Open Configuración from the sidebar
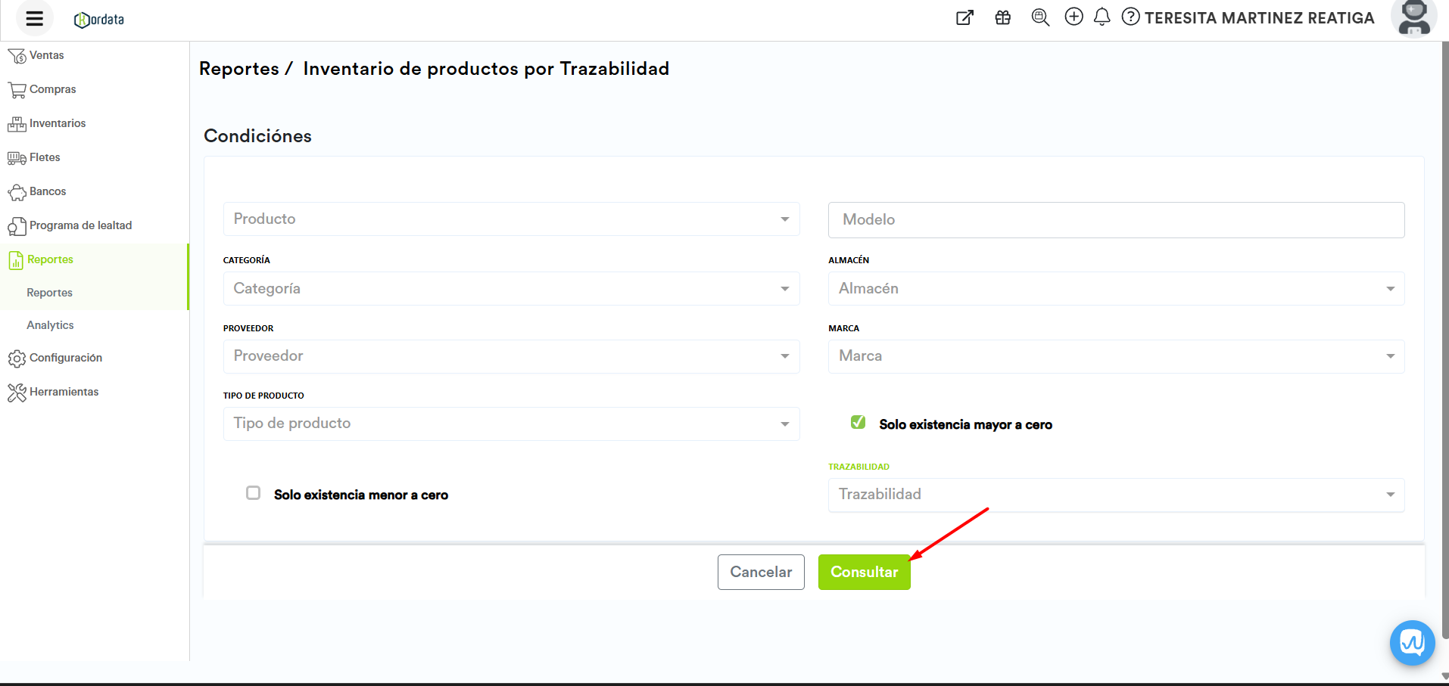The height and width of the screenshot is (686, 1449). (66, 357)
